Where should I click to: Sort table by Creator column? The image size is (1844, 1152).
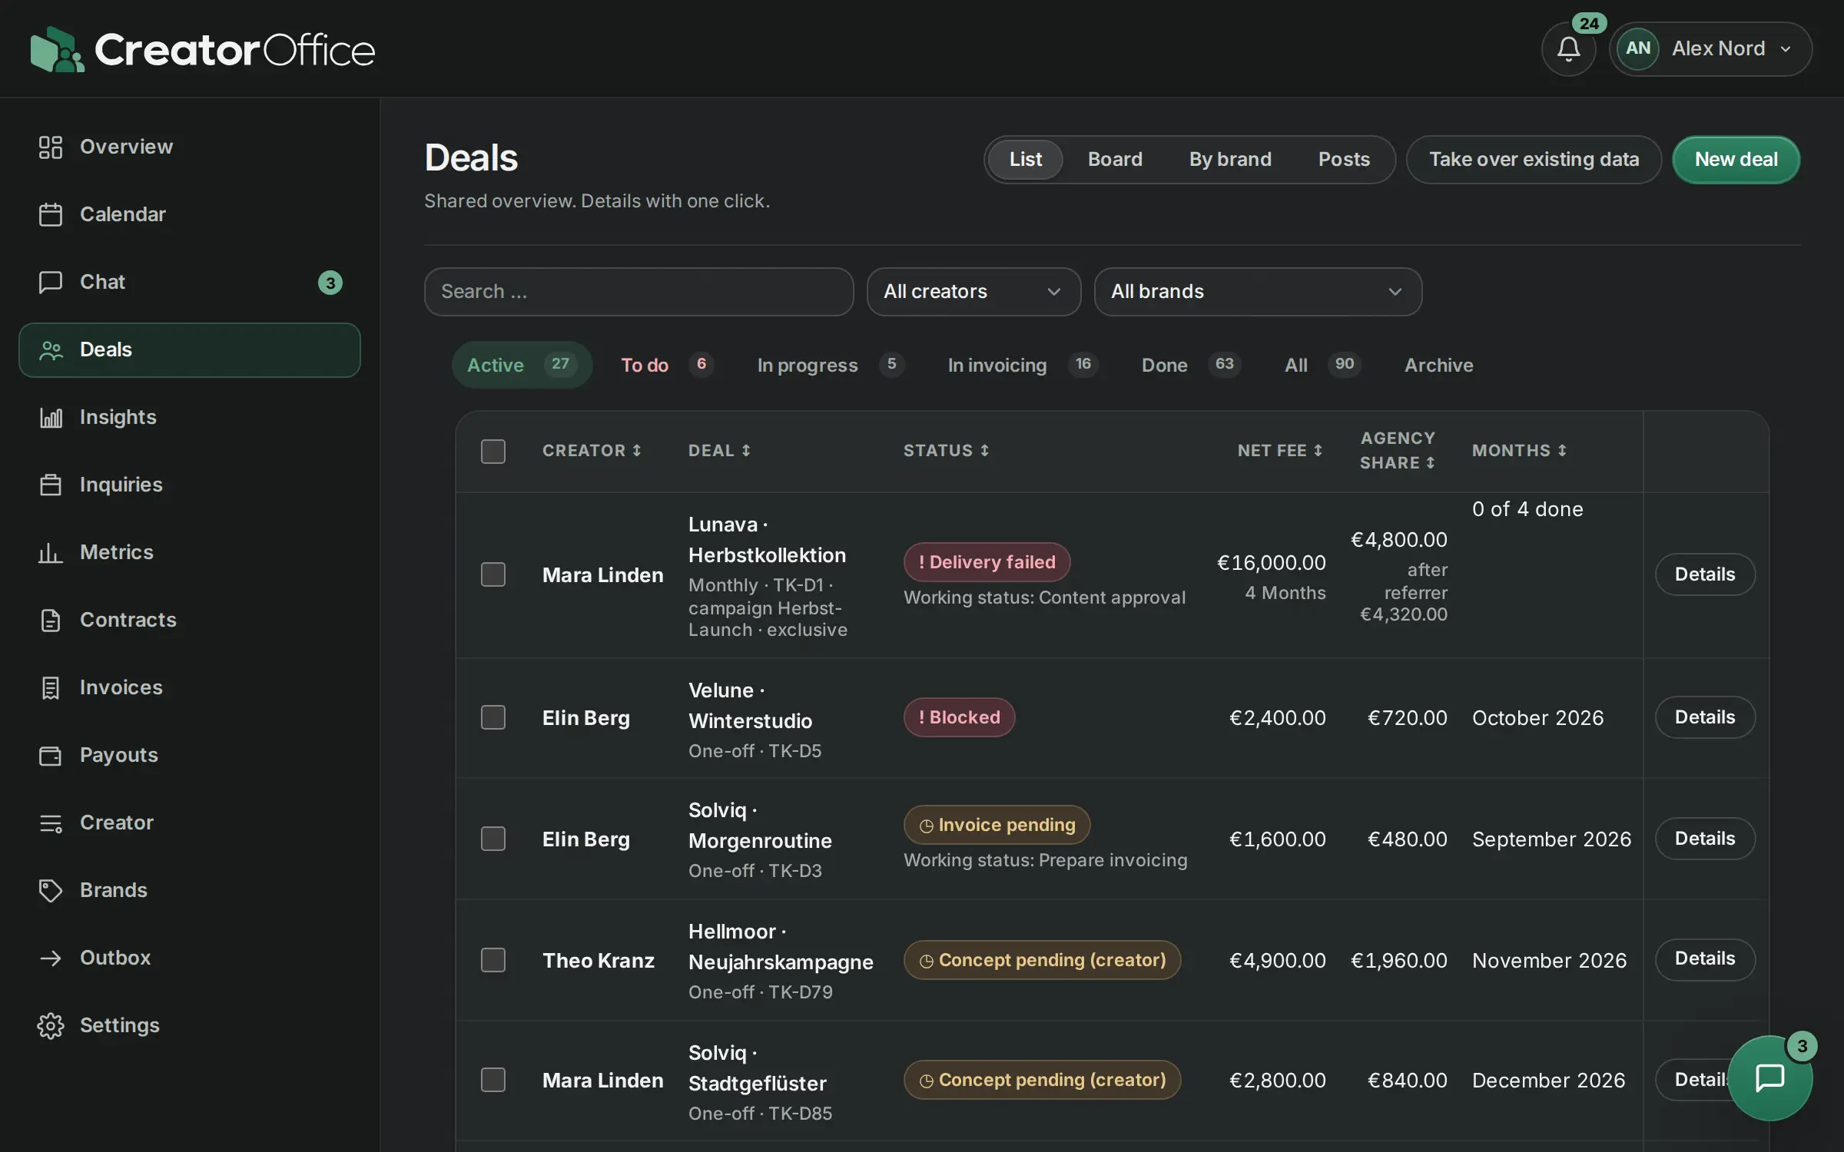click(x=592, y=451)
